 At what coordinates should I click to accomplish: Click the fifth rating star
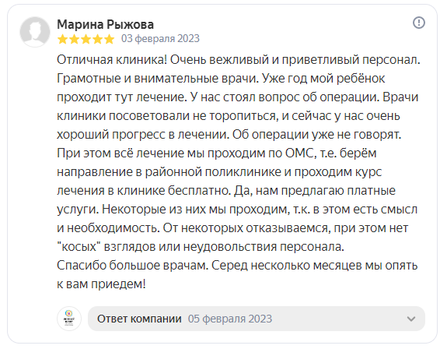pyautogui.click(x=109, y=39)
